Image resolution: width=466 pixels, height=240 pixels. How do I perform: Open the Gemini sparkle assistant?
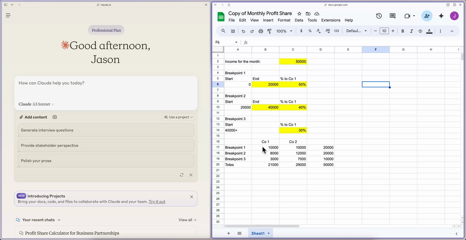click(441, 16)
